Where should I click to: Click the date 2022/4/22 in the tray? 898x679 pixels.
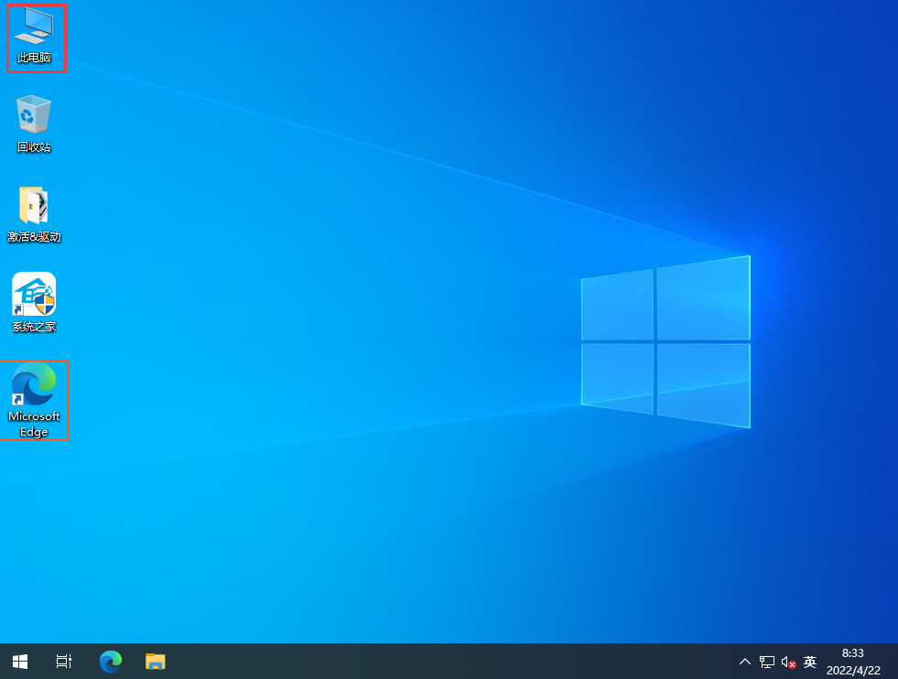pyautogui.click(x=854, y=667)
